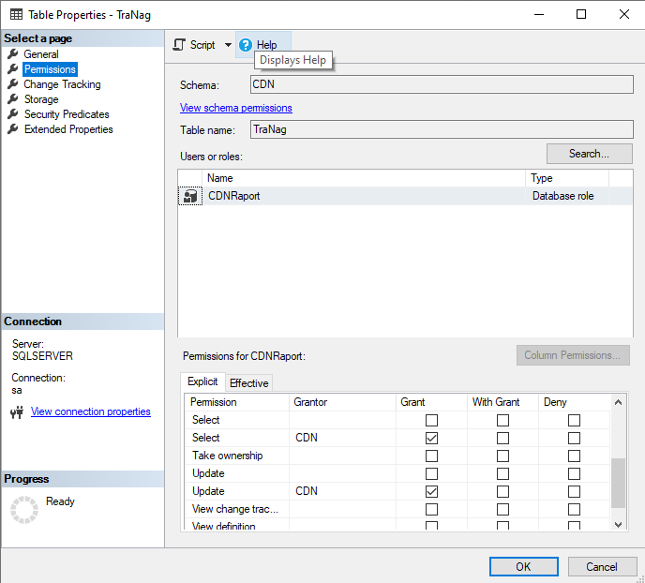The image size is (645, 583).
Task: Click the Script toolbar icon
Action: pos(180,45)
